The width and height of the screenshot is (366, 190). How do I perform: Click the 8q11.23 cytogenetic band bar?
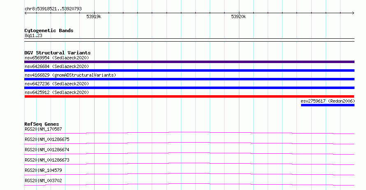point(189,40)
